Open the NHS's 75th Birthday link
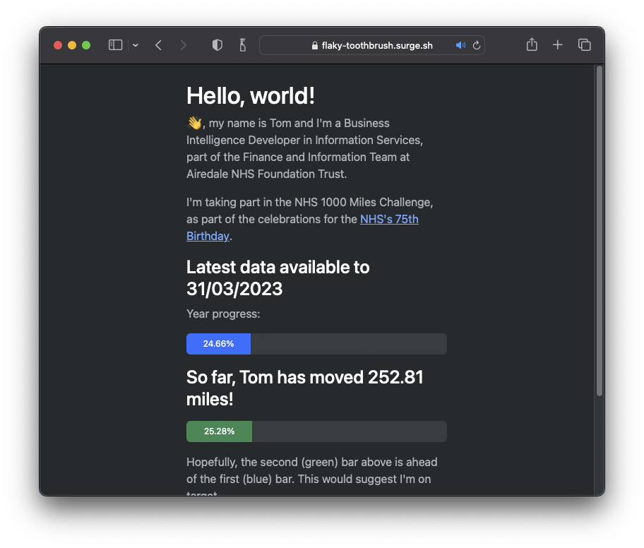Screen dimensions: 644x548 [389, 219]
